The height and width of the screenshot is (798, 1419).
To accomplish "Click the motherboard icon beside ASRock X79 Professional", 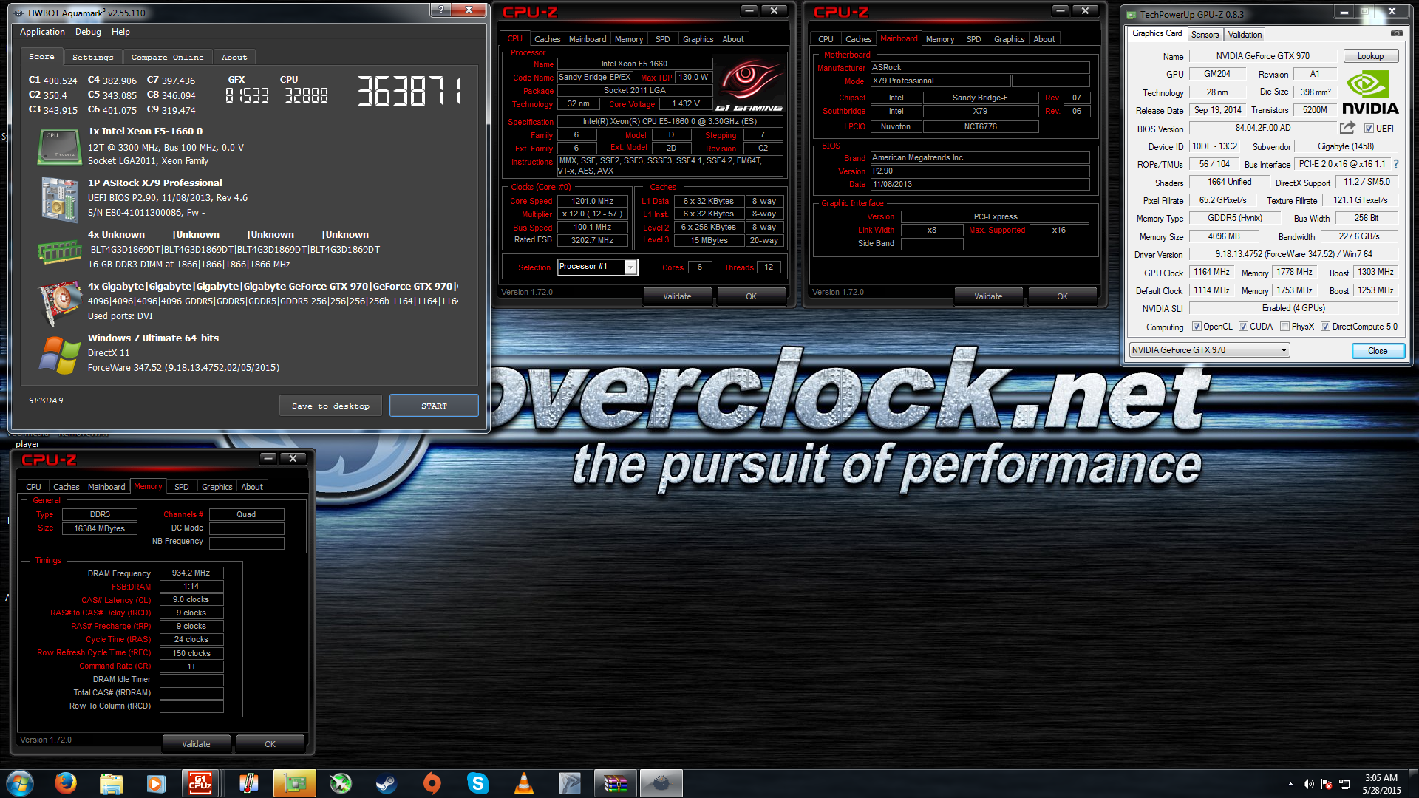I will (x=59, y=199).
